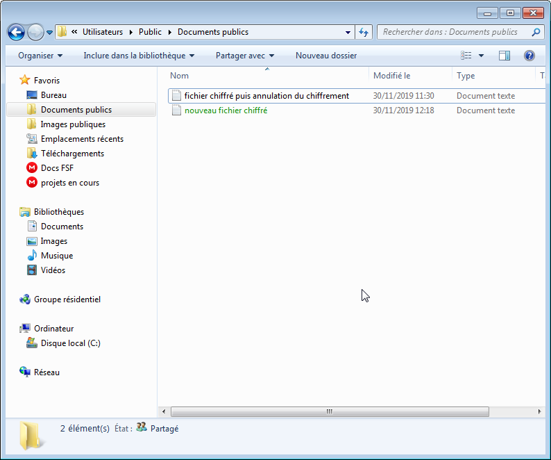Select Favoris in navigation pane

pos(46,81)
